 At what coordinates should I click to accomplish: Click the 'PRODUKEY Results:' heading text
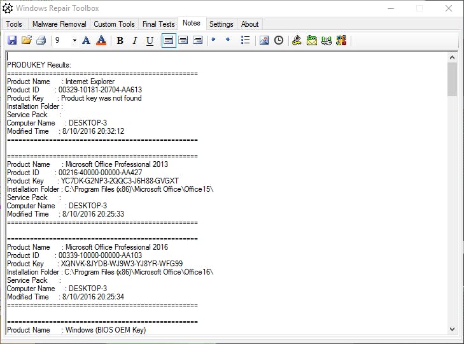click(x=39, y=65)
